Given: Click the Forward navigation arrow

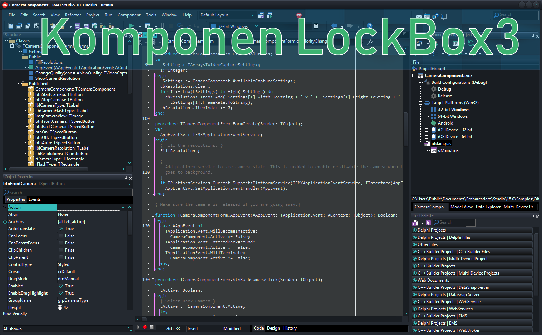Looking at the screenshot, I should pos(350,26).
